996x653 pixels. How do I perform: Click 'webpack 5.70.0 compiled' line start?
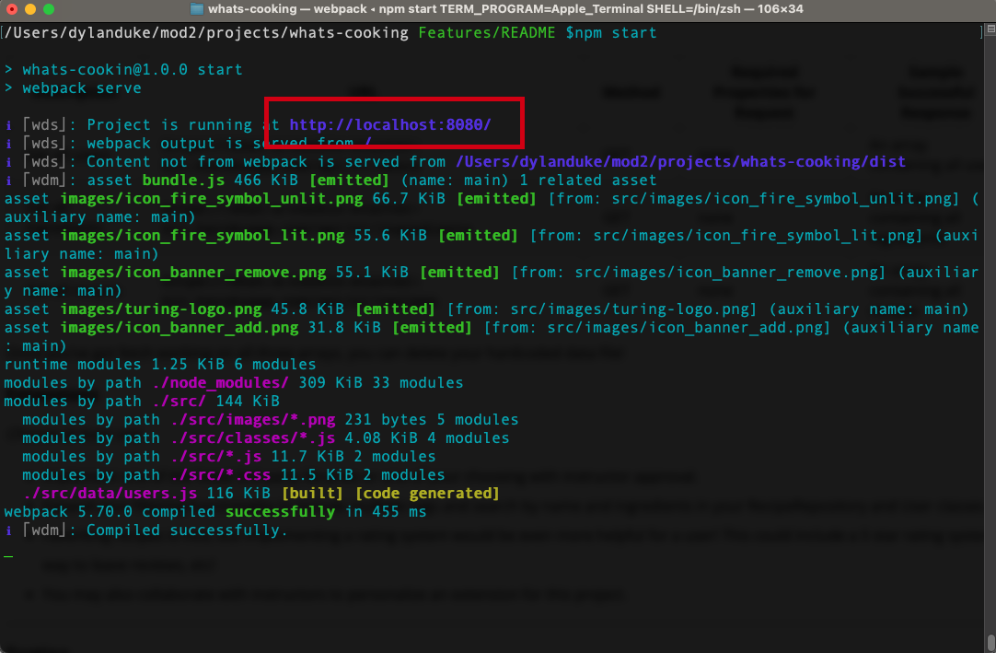pyautogui.click(x=110, y=512)
